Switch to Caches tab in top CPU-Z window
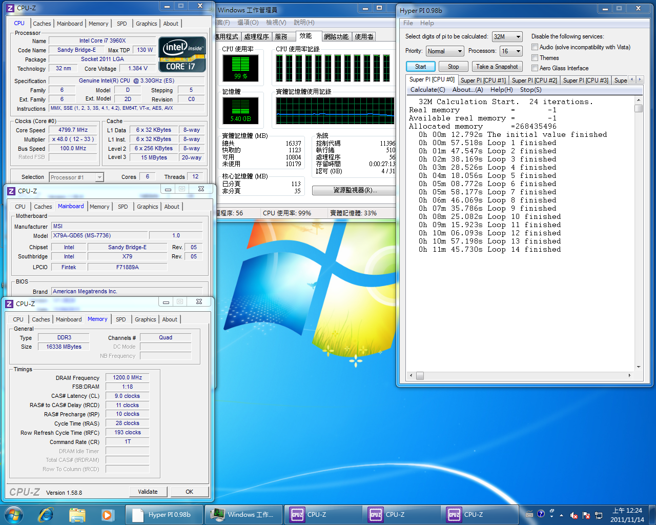This screenshot has height=525, width=656. 42,24
